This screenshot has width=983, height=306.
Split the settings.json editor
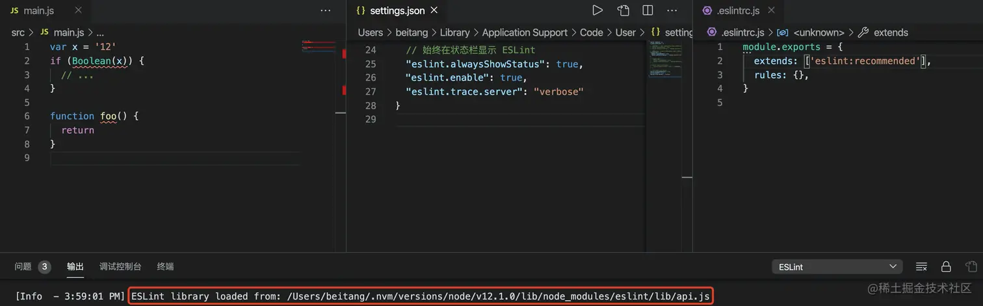click(648, 10)
